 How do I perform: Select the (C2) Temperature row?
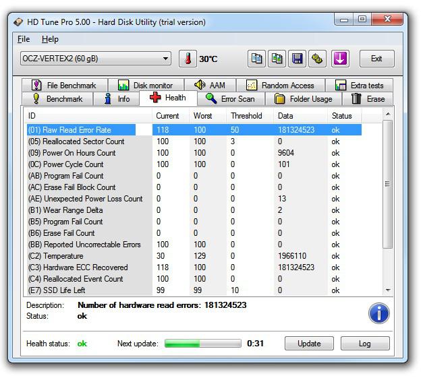click(x=194, y=256)
